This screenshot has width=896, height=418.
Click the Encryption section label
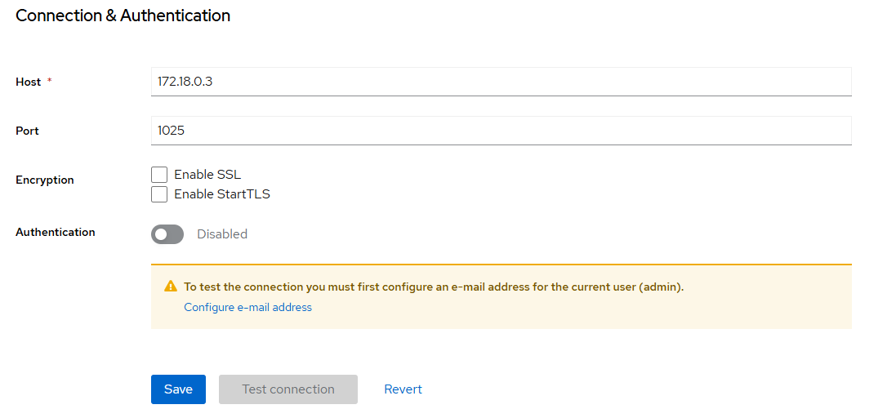45,180
